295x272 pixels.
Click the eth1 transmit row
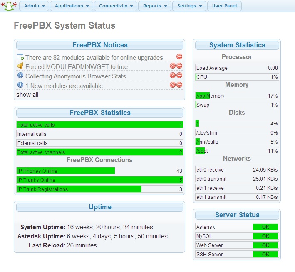(237, 197)
